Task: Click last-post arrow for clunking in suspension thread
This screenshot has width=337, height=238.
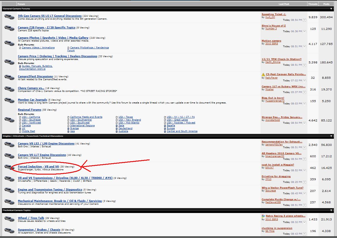Action: tap(304, 234)
